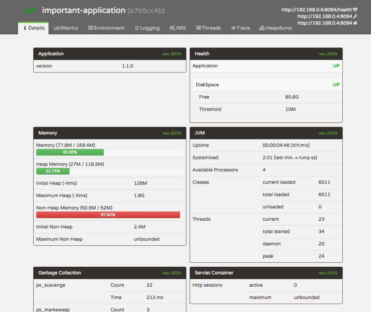
Task: Click the sliders icon on Logging tab
Action: click(x=137, y=28)
